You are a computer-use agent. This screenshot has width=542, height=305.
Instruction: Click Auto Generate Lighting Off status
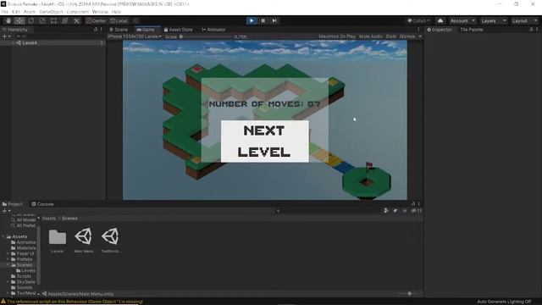(504, 302)
